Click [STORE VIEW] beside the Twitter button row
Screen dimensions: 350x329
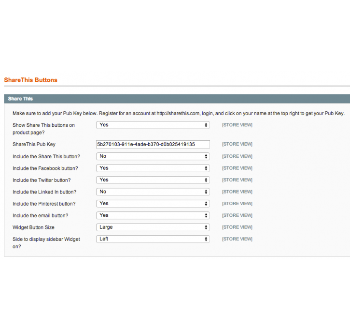click(237, 180)
